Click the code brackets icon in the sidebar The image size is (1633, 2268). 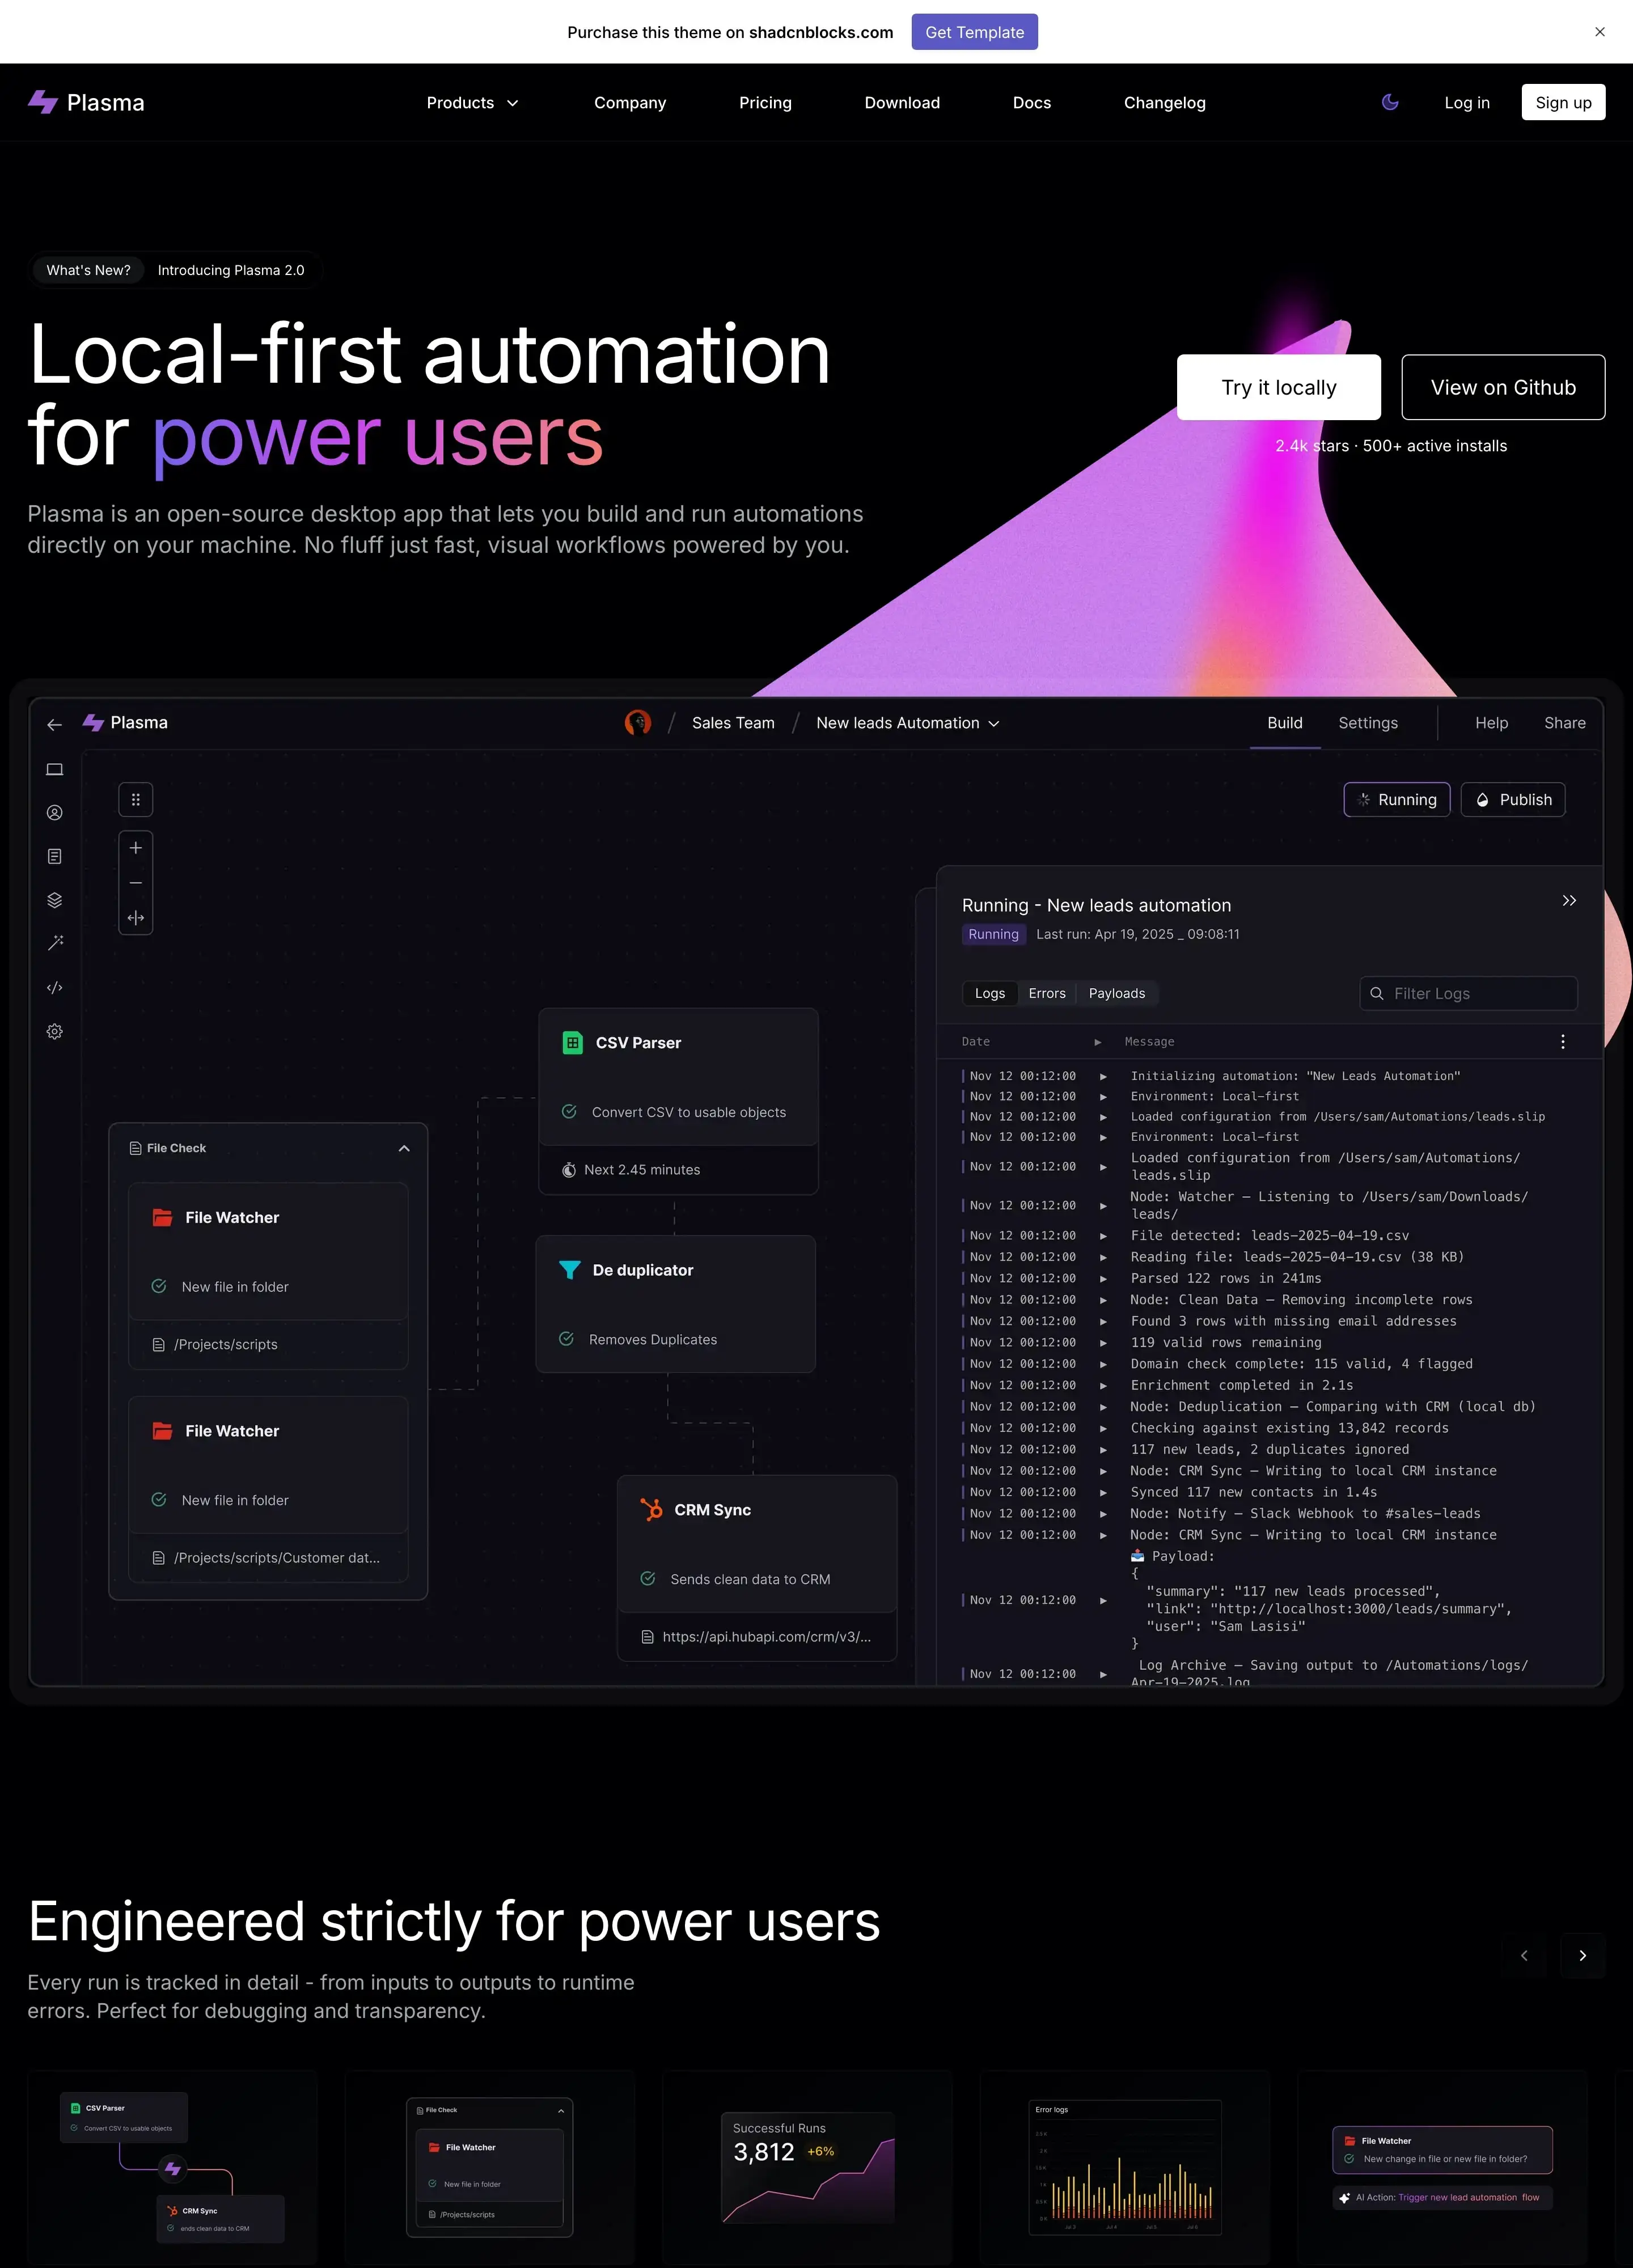(55, 987)
